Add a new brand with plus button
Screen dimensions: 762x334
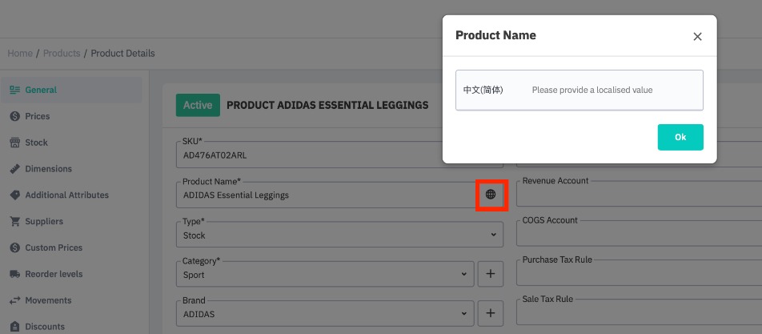pos(491,313)
